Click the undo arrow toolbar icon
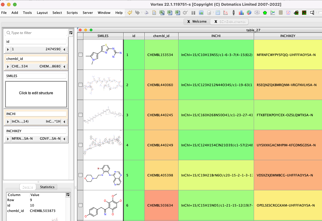The image size is (322, 221). coord(130,13)
